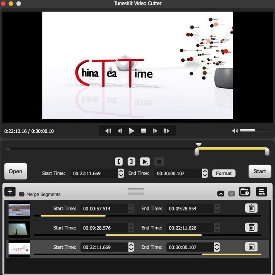Add a new segment with plus button
Viewport: 275px width, 275px height.
tap(10, 191)
